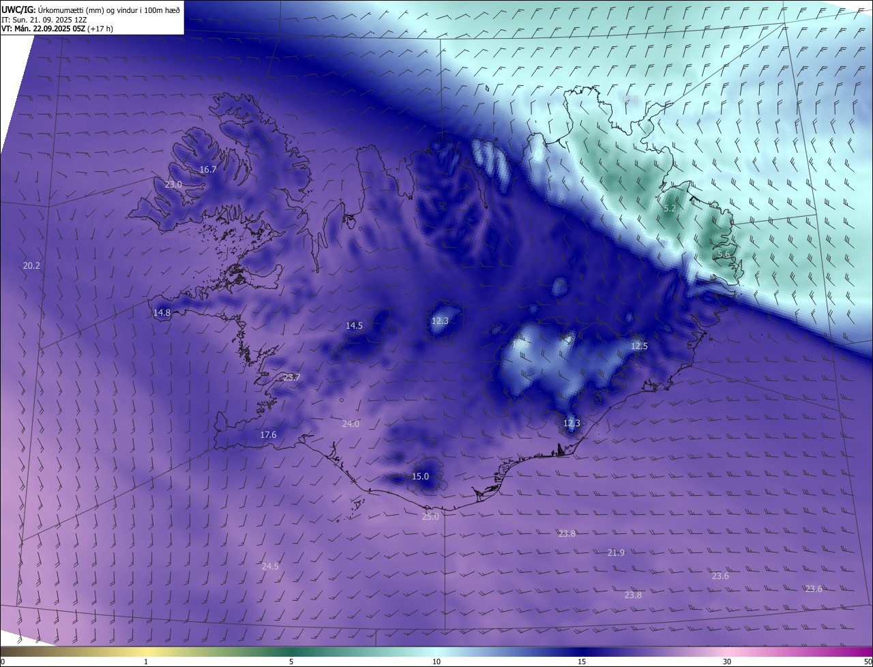Click the title 'UWC/IG: Úrkomumætti (mm) og vindur í 100m hæð'
This screenshot has width=873, height=667.
tap(91, 9)
